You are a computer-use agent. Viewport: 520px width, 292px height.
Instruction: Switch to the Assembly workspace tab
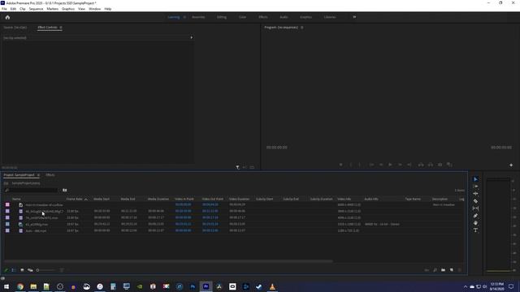[x=198, y=17]
